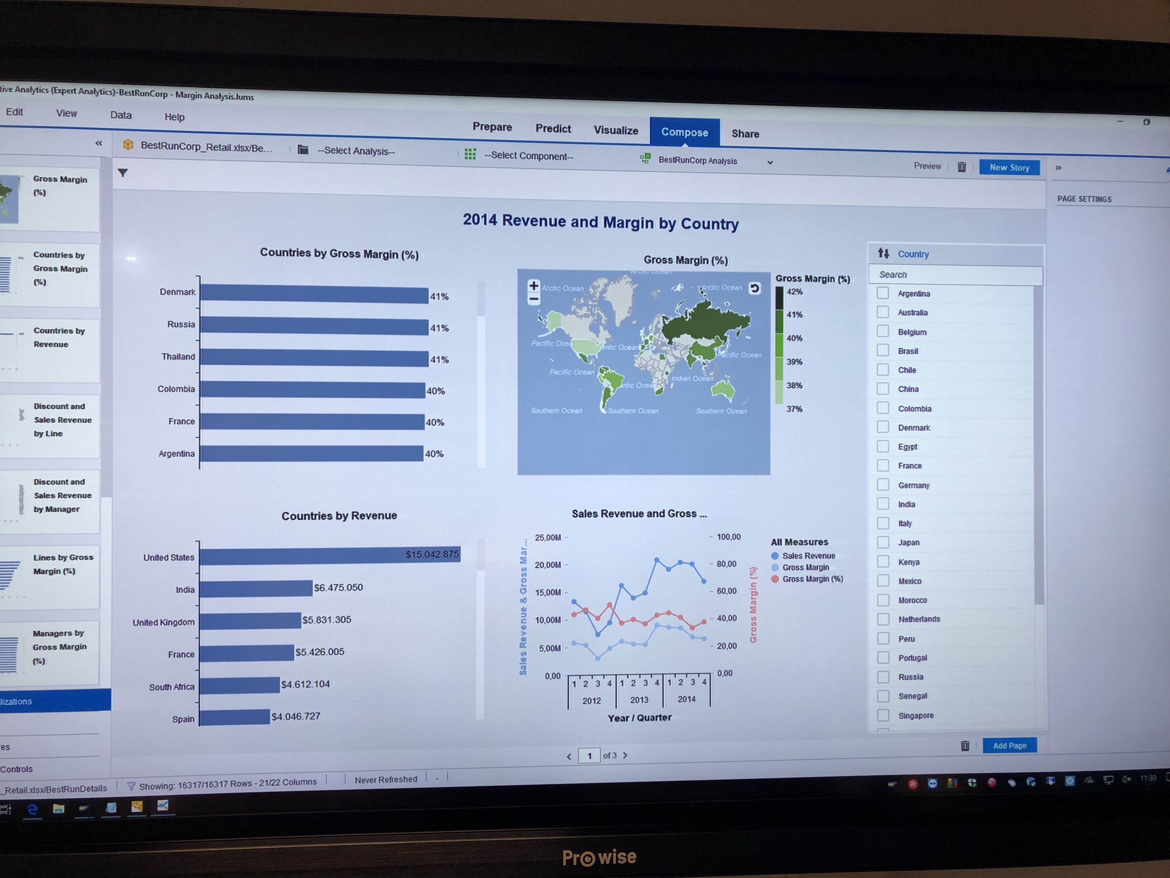The image size is (1170, 878).
Task: Click the United States revenue bar
Action: pyautogui.click(x=331, y=555)
